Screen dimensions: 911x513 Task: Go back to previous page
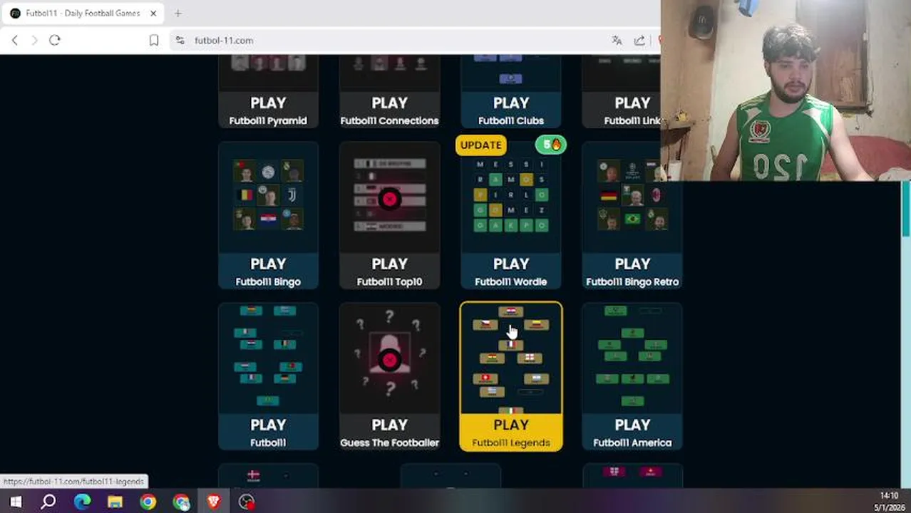point(15,41)
